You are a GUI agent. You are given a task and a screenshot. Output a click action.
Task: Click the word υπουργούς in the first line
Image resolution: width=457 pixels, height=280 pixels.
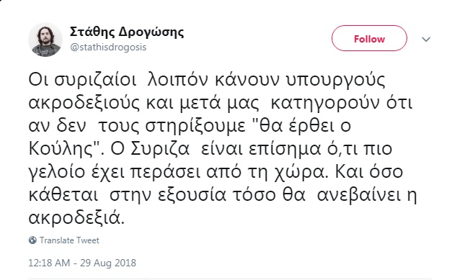[x=336, y=80]
